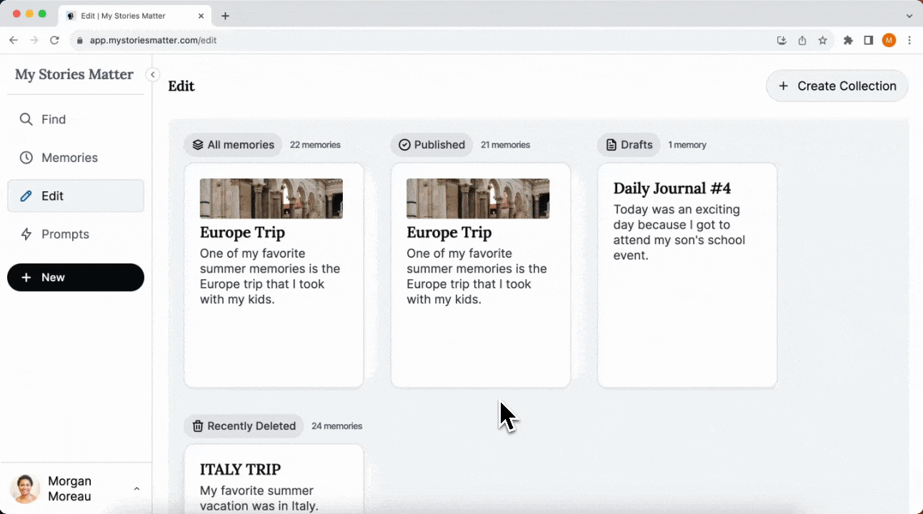Click the '24 memories' count label

tap(337, 426)
